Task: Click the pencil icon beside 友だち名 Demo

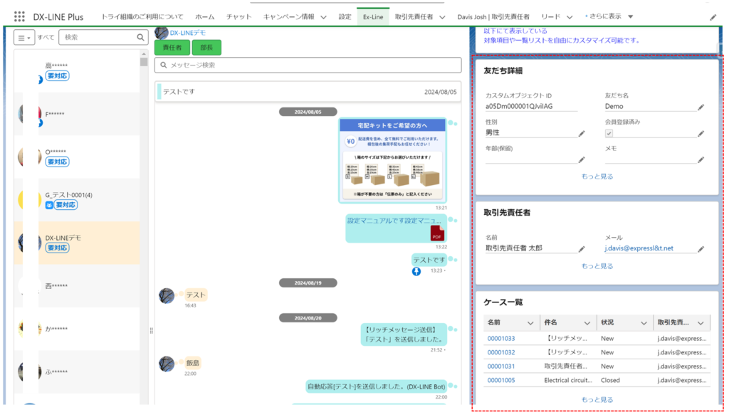Action: pyautogui.click(x=701, y=107)
